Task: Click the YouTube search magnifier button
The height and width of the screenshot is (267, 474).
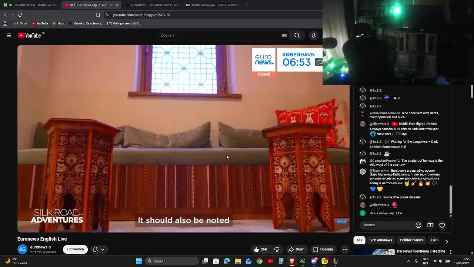Action: 297,35
